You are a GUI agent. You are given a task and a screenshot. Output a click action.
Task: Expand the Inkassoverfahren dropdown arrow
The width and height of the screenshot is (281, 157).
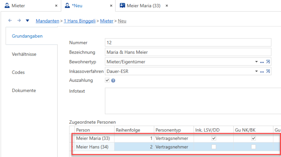tap(257, 71)
